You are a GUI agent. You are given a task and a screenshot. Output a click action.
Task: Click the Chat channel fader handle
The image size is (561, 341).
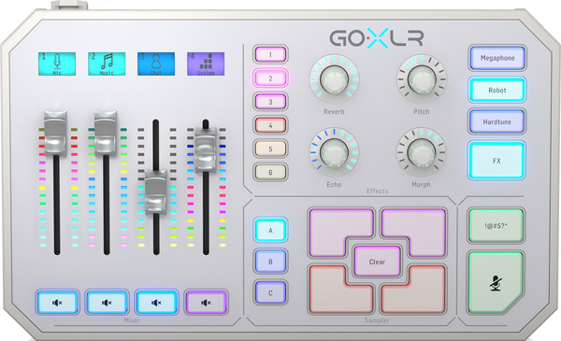tap(155, 192)
